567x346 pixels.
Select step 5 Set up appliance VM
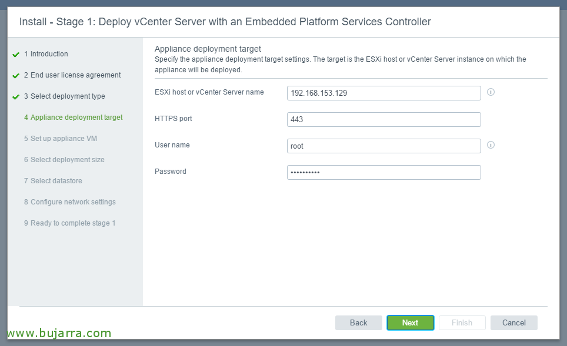click(61, 138)
